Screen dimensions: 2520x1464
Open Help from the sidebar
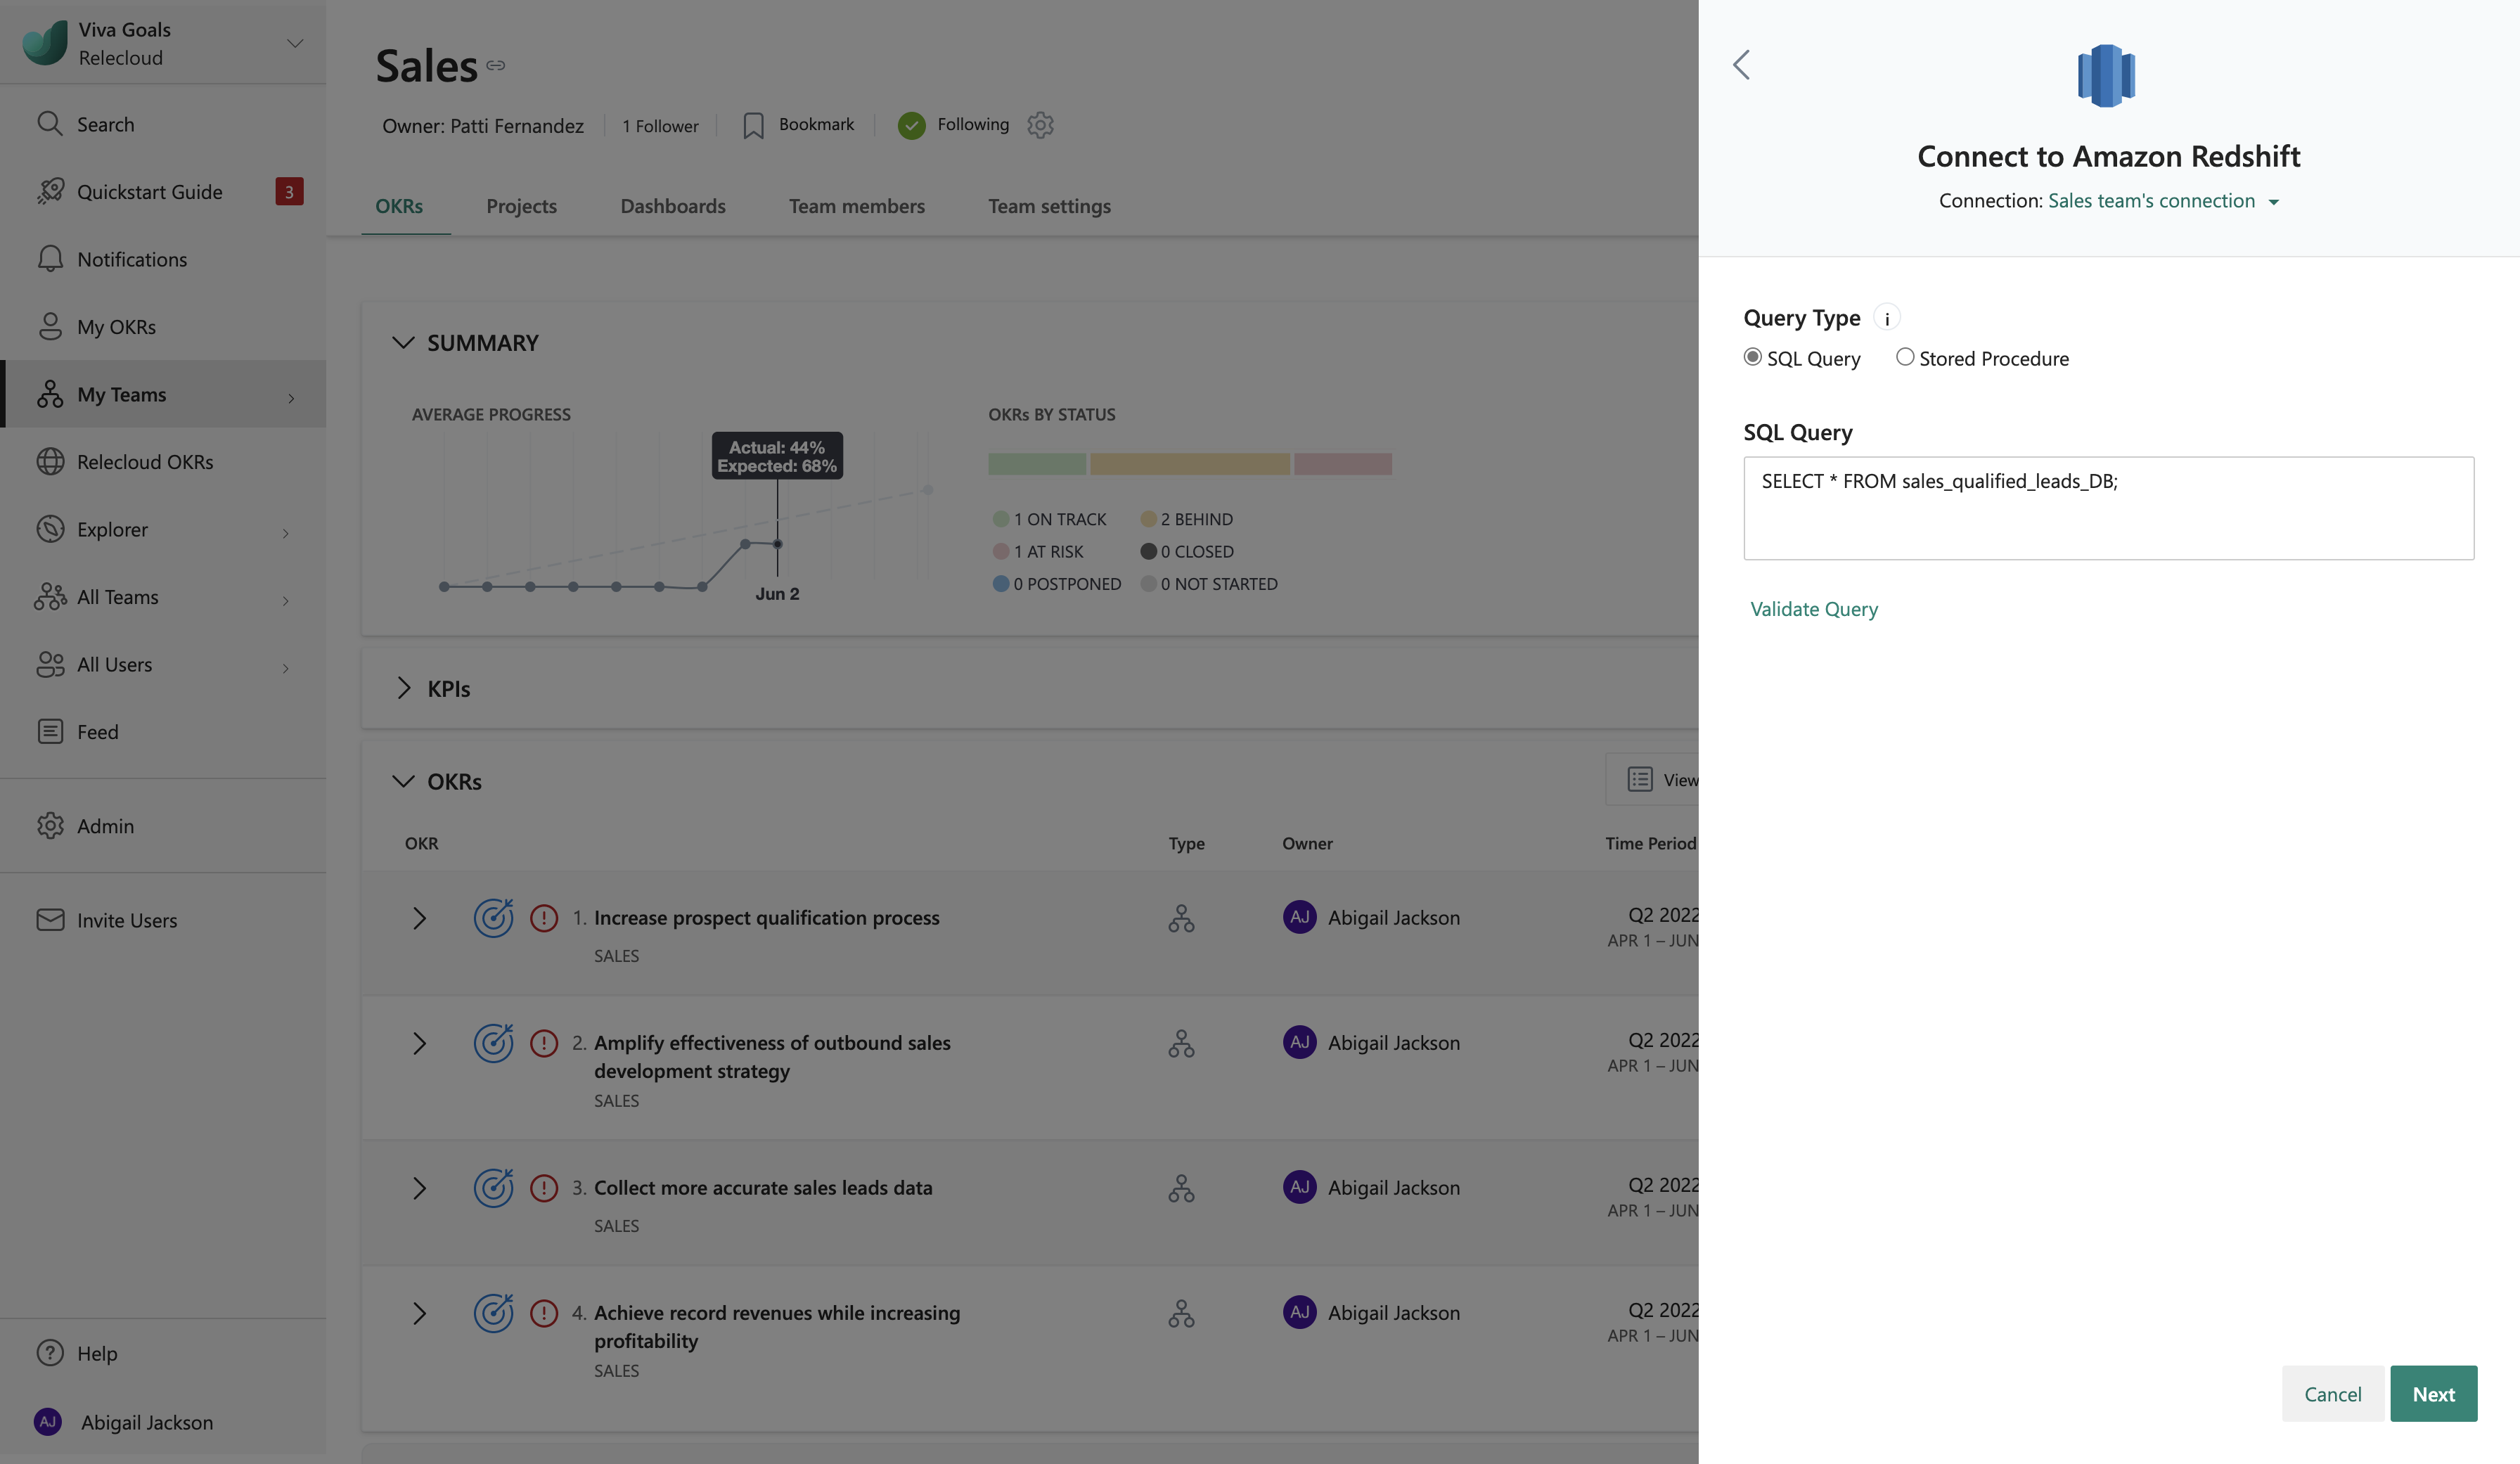coord(97,1353)
